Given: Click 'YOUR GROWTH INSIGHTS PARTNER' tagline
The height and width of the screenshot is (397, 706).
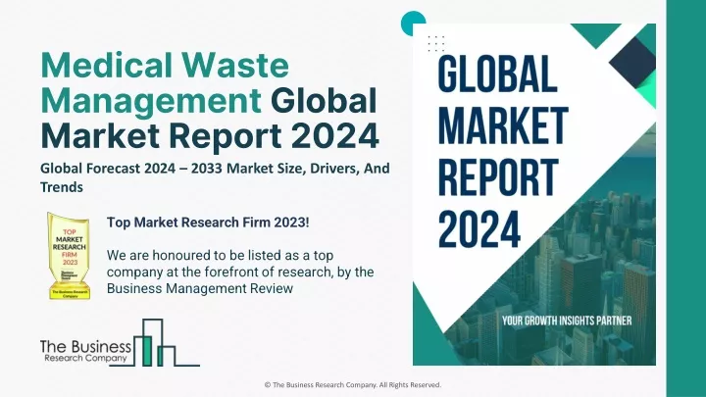Looking at the screenshot, I should [567, 321].
